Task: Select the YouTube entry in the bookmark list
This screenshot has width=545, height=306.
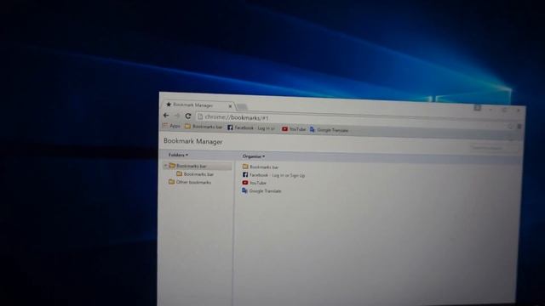Action: [x=254, y=183]
